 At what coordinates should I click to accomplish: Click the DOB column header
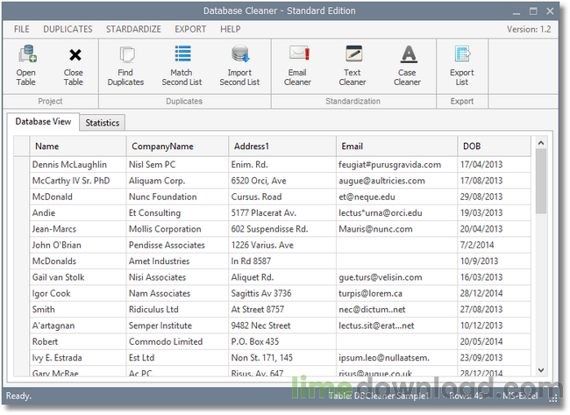point(473,147)
